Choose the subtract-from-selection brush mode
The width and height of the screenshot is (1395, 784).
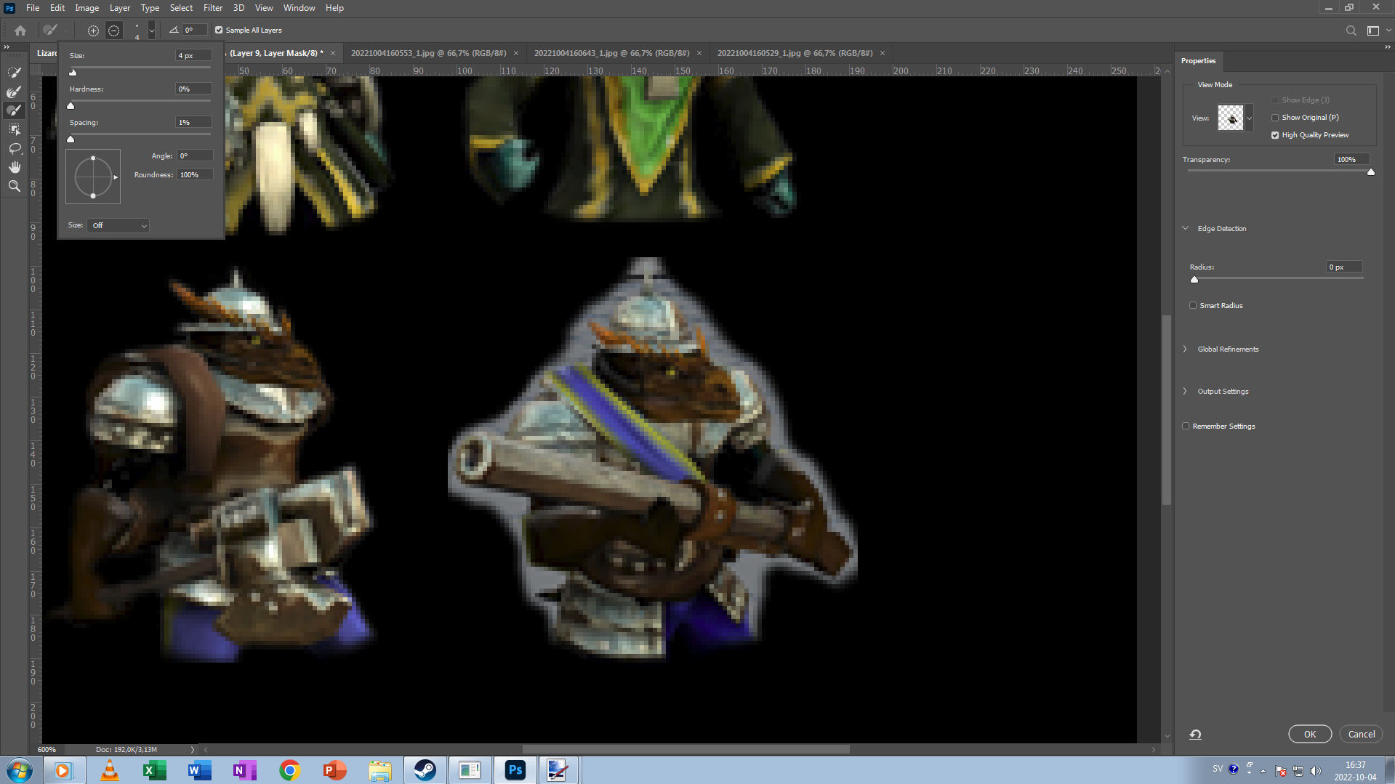coord(114,31)
